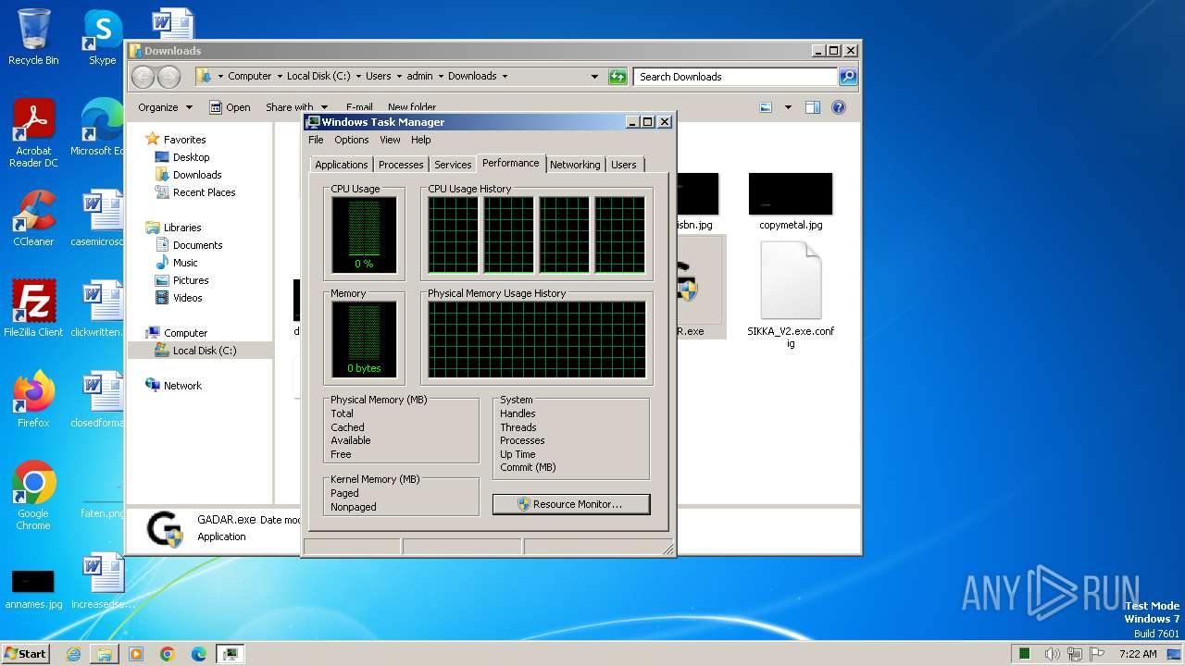Expand the Downloads breadcrumb arrow
1185x666 pixels.
[x=505, y=77]
